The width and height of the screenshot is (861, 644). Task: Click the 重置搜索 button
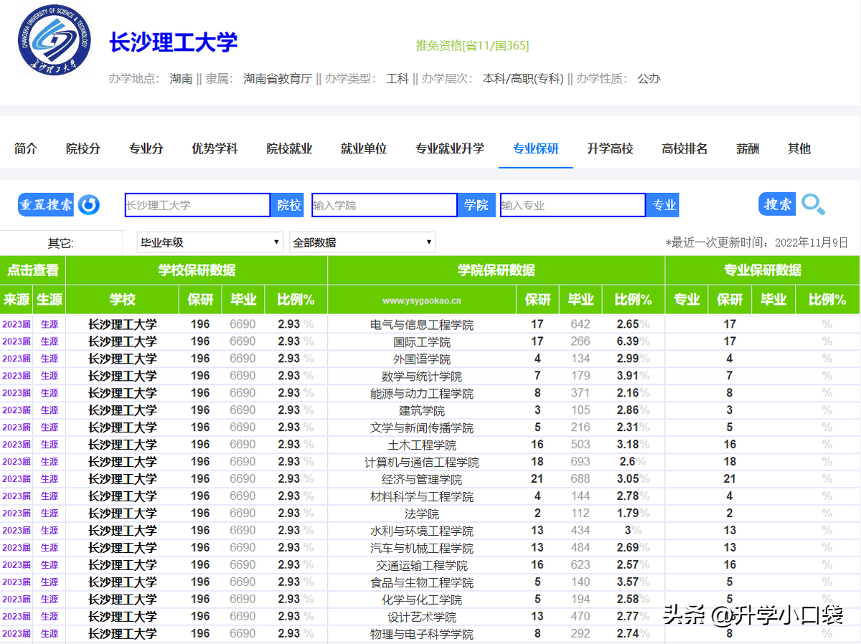point(46,205)
